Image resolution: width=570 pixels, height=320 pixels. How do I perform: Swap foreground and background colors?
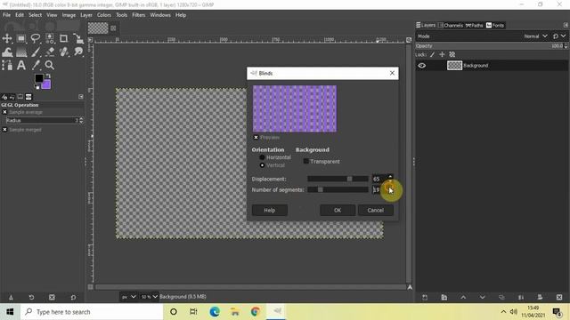47,76
